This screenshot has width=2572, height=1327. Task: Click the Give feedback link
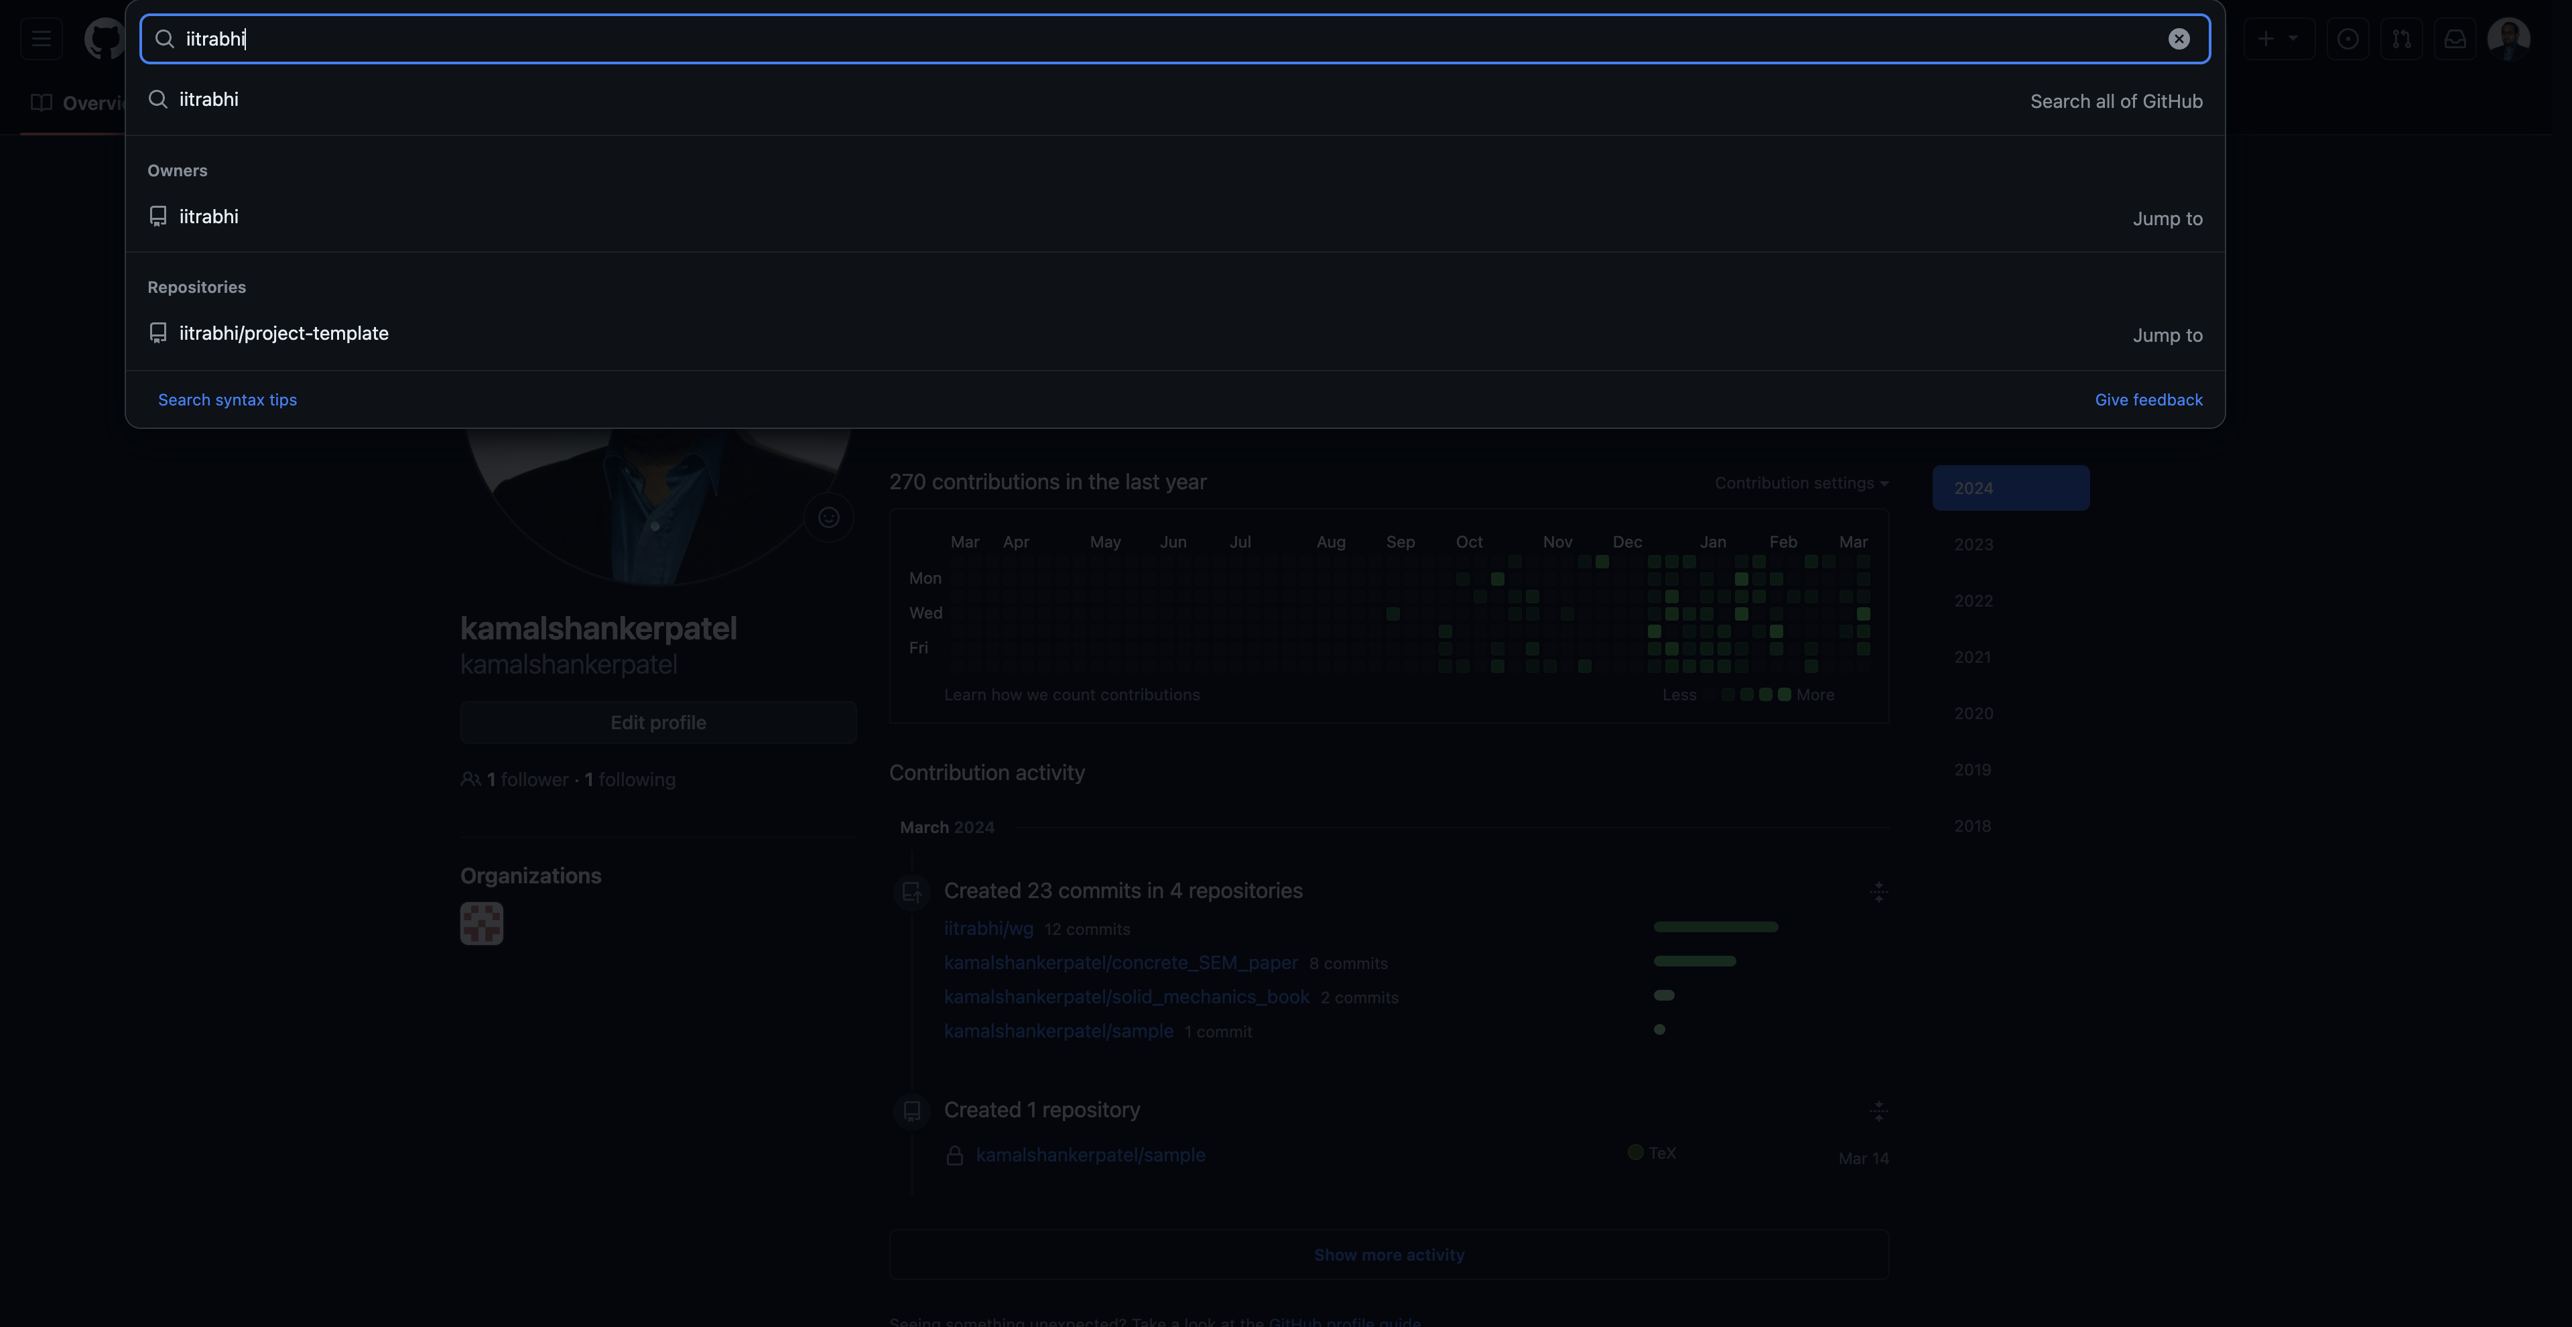coord(2148,399)
